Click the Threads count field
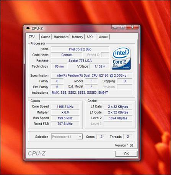 point(128,137)
